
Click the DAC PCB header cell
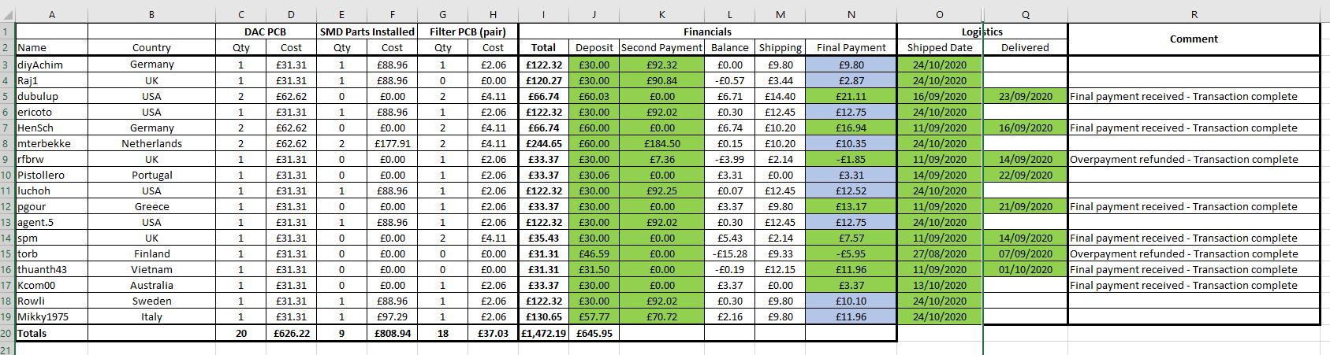pyautogui.click(x=266, y=31)
